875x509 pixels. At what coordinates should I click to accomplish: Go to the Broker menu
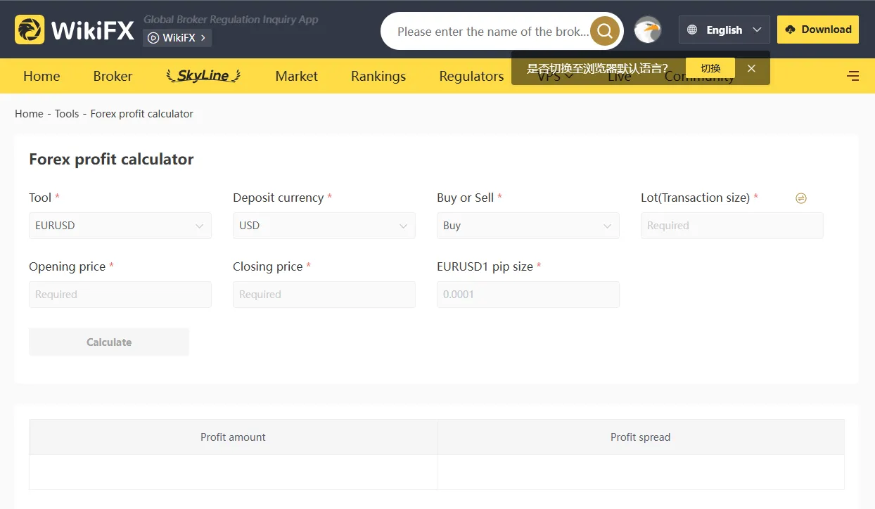tap(113, 76)
